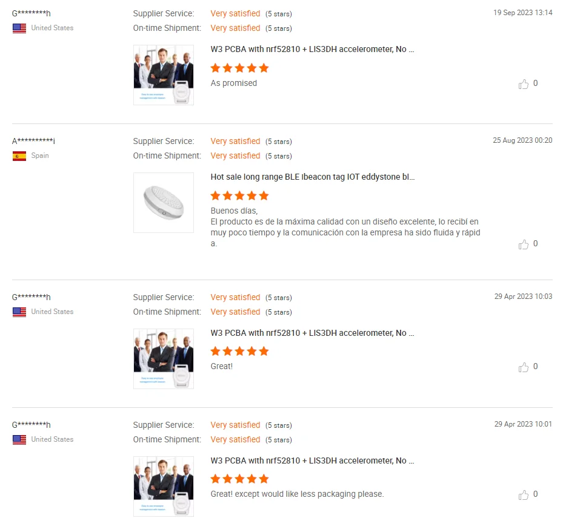Like the "As promised" review
Screen dimensions: 563x521
(x=524, y=84)
